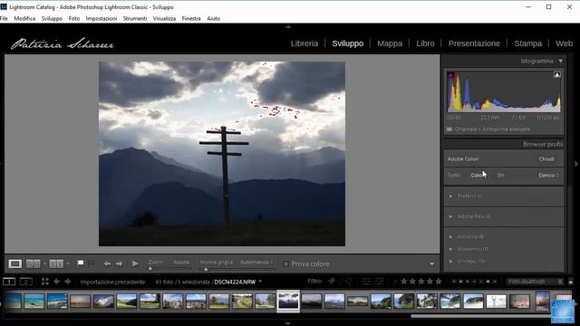The image size is (580, 326).
Task: Show only B/N profiles
Action: tap(500, 175)
